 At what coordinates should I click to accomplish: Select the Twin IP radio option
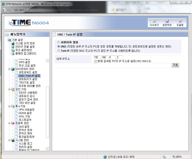point(59,51)
